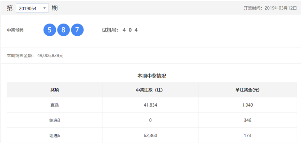
Task: Click the 试机号 4 0 4 text
Action: point(120,30)
